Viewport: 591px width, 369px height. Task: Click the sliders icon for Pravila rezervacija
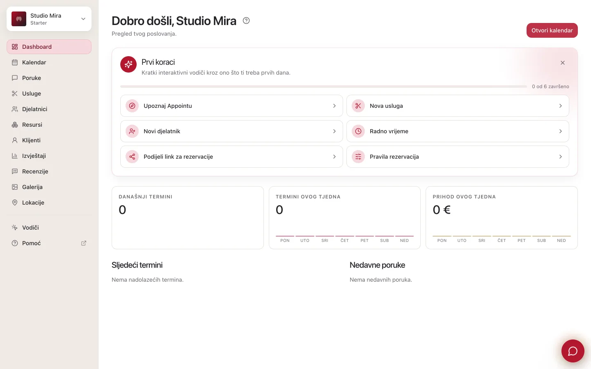pyautogui.click(x=358, y=157)
